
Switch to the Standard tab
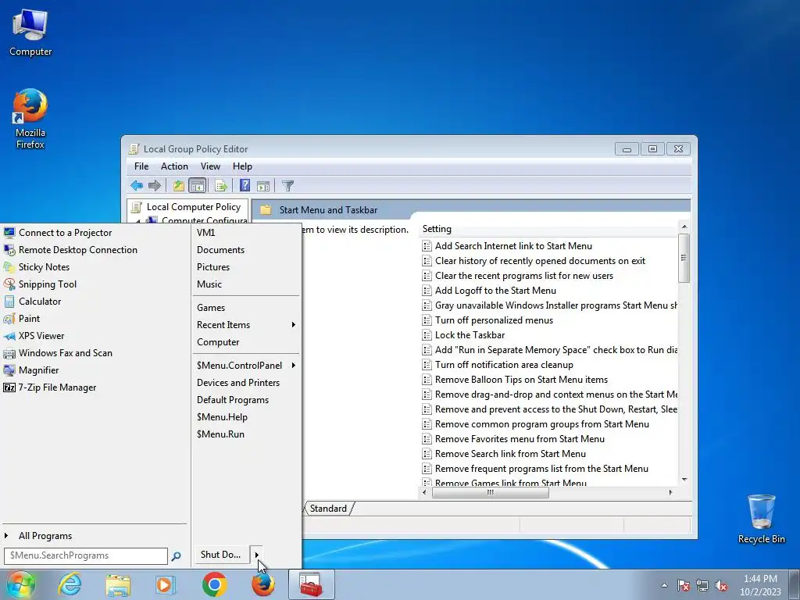(x=328, y=509)
